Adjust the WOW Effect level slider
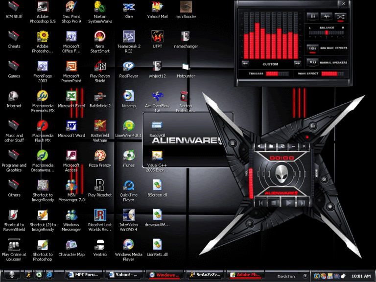The height and width of the screenshot is (282, 376). [332, 74]
